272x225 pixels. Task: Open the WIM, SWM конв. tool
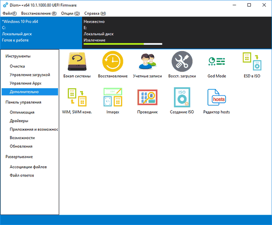click(x=77, y=101)
